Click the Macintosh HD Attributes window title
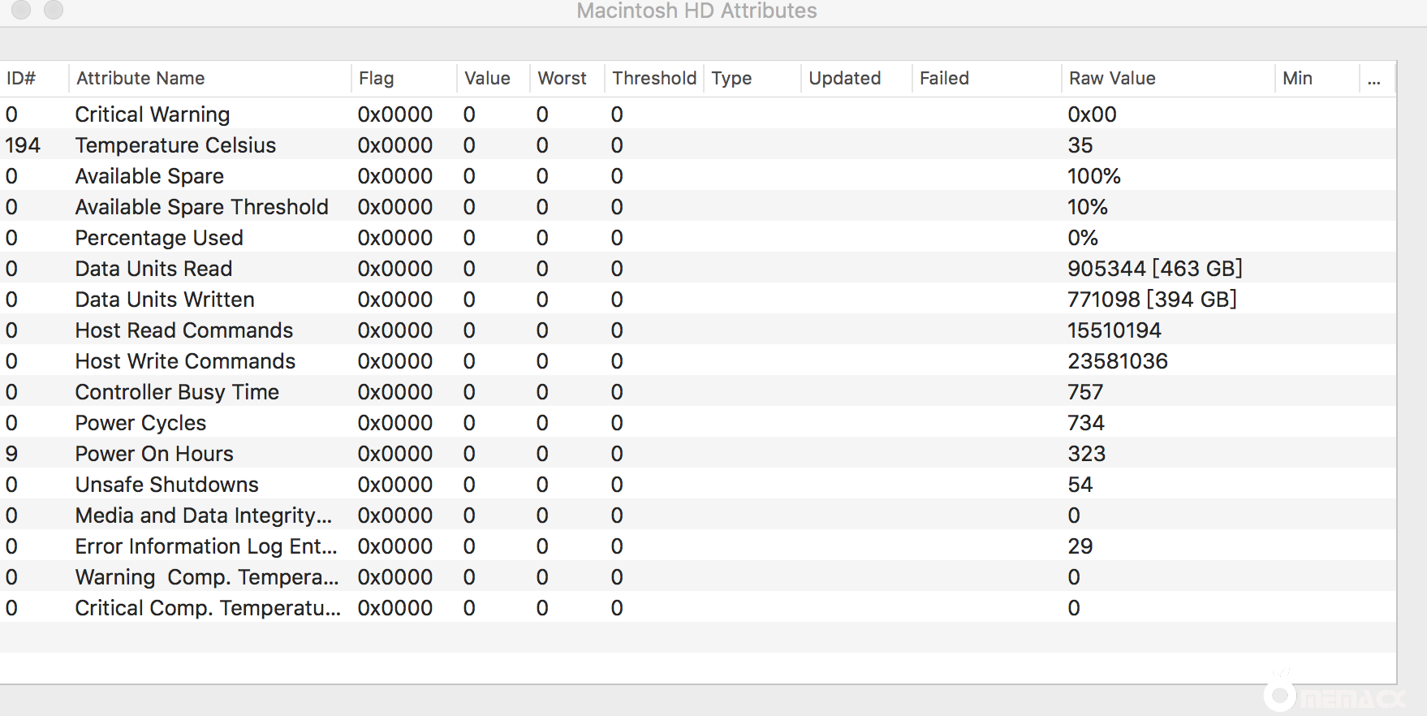The height and width of the screenshot is (716, 1427). (x=696, y=11)
